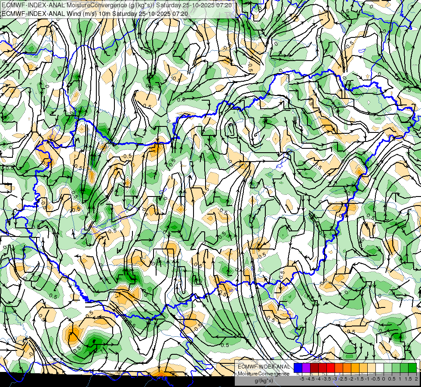This screenshot has width=421, height=387.
Task: Click the -4.5 value on the legend scale
Action: tap(310, 379)
